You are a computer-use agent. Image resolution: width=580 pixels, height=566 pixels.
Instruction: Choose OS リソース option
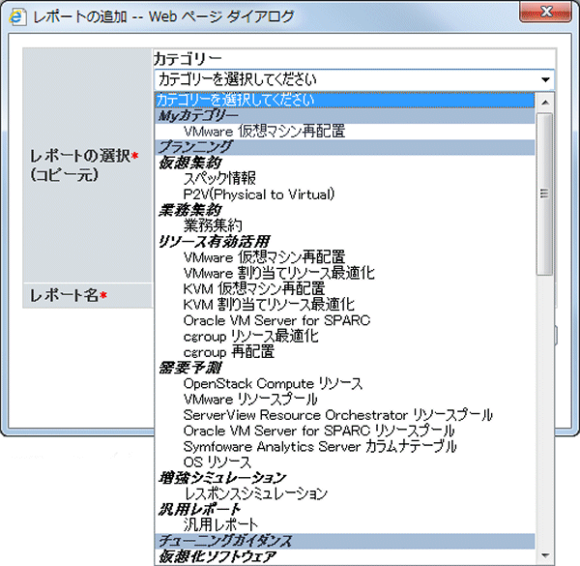pos(217,462)
